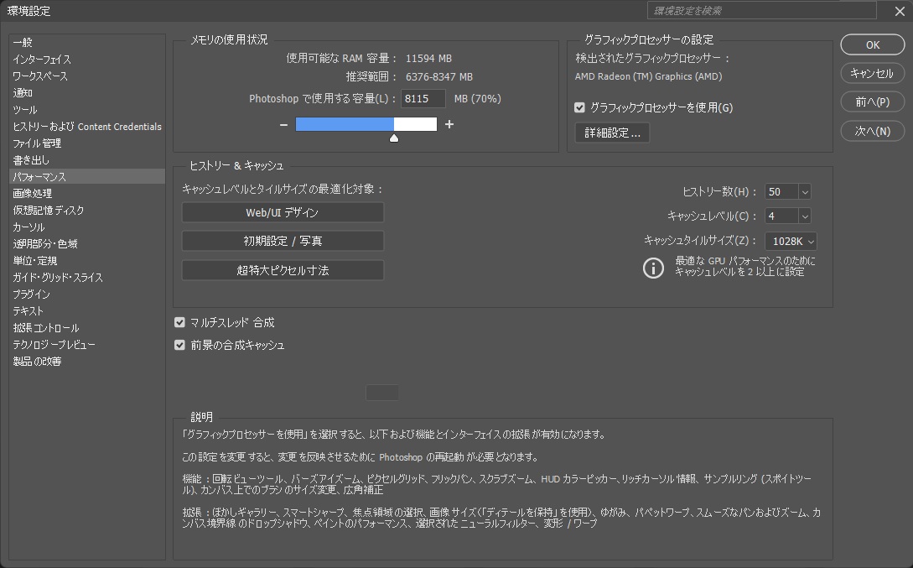Toggle 前景の合成キャッシュ checkbox
Screen dimensions: 913x568
point(180,345)
